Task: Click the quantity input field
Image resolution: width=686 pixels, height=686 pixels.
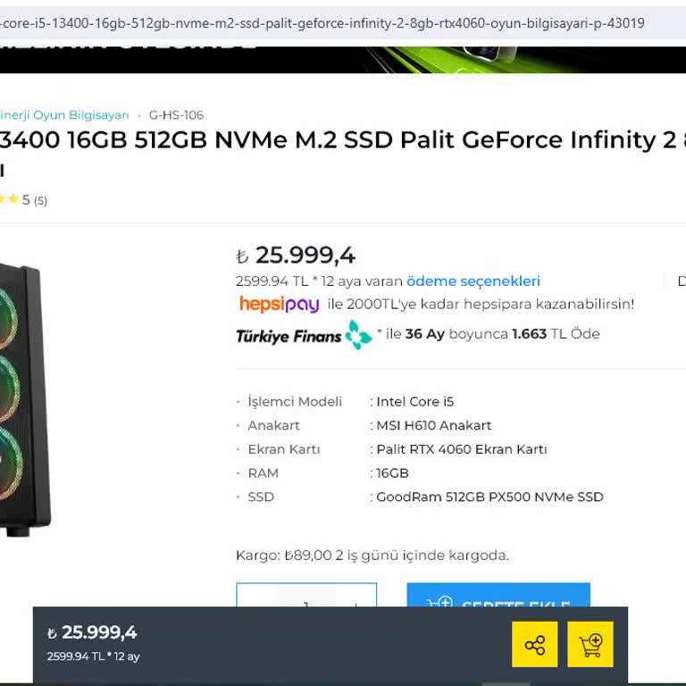Action: pyautogui.click(x=305, y=602)
